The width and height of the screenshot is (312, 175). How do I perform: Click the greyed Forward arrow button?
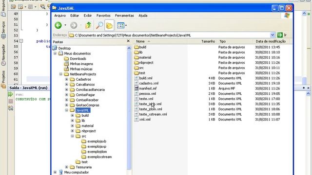74,25
